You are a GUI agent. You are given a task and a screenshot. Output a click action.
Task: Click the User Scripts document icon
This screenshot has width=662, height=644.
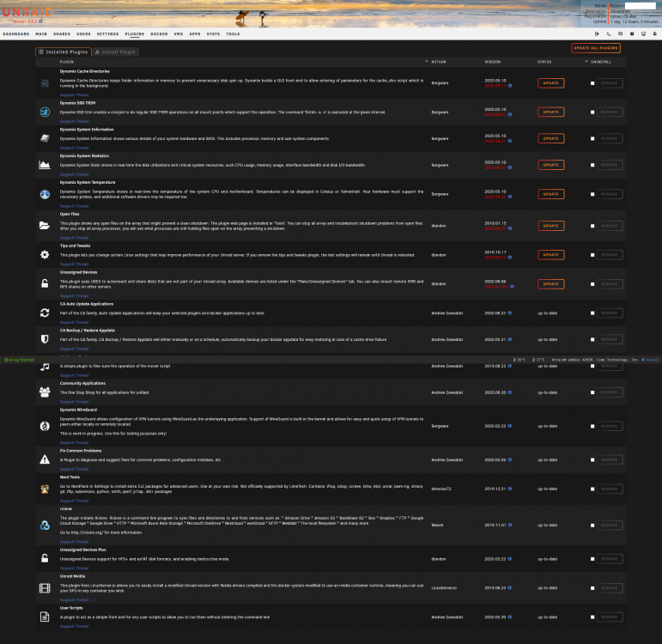pos(45,617)
